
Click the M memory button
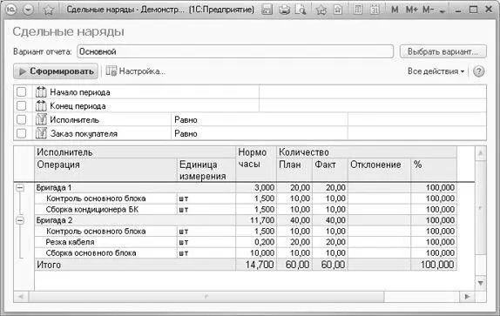(x=395, y=10)
